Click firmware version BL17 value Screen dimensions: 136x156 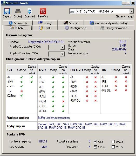(x=123, y=42)
